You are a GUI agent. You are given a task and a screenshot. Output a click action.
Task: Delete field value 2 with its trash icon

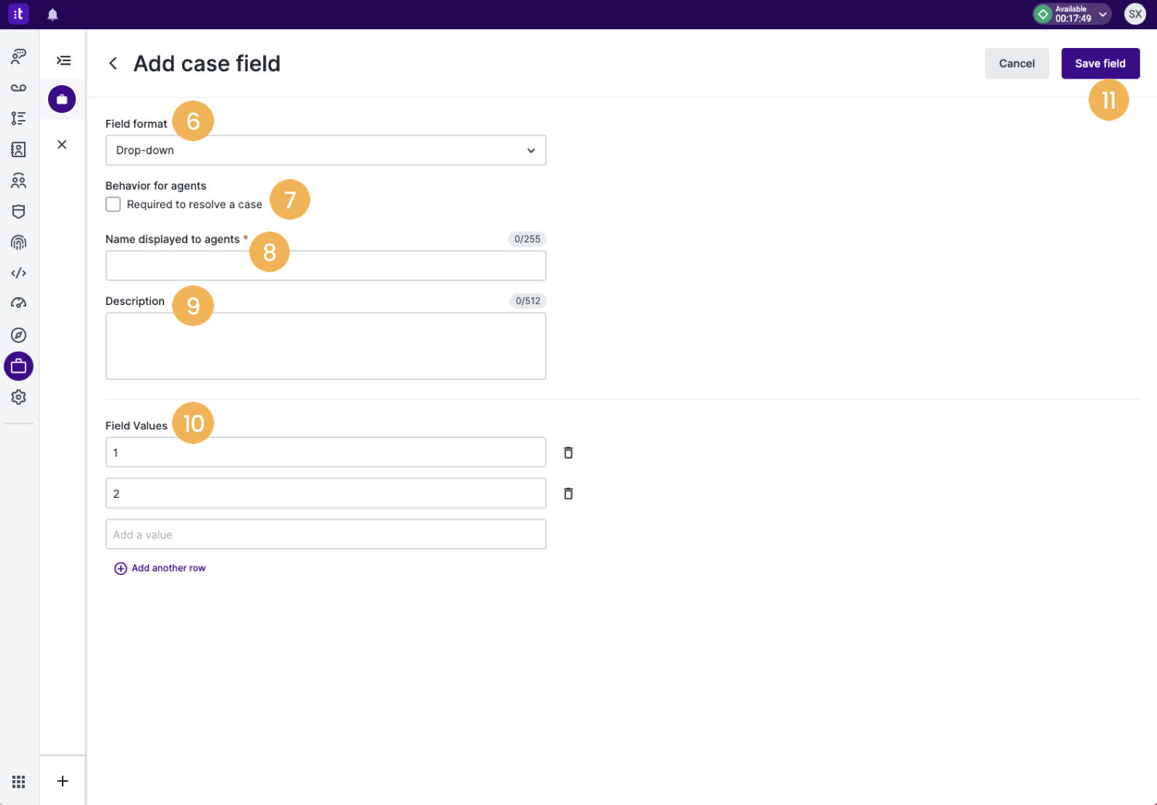coord(568,493)
